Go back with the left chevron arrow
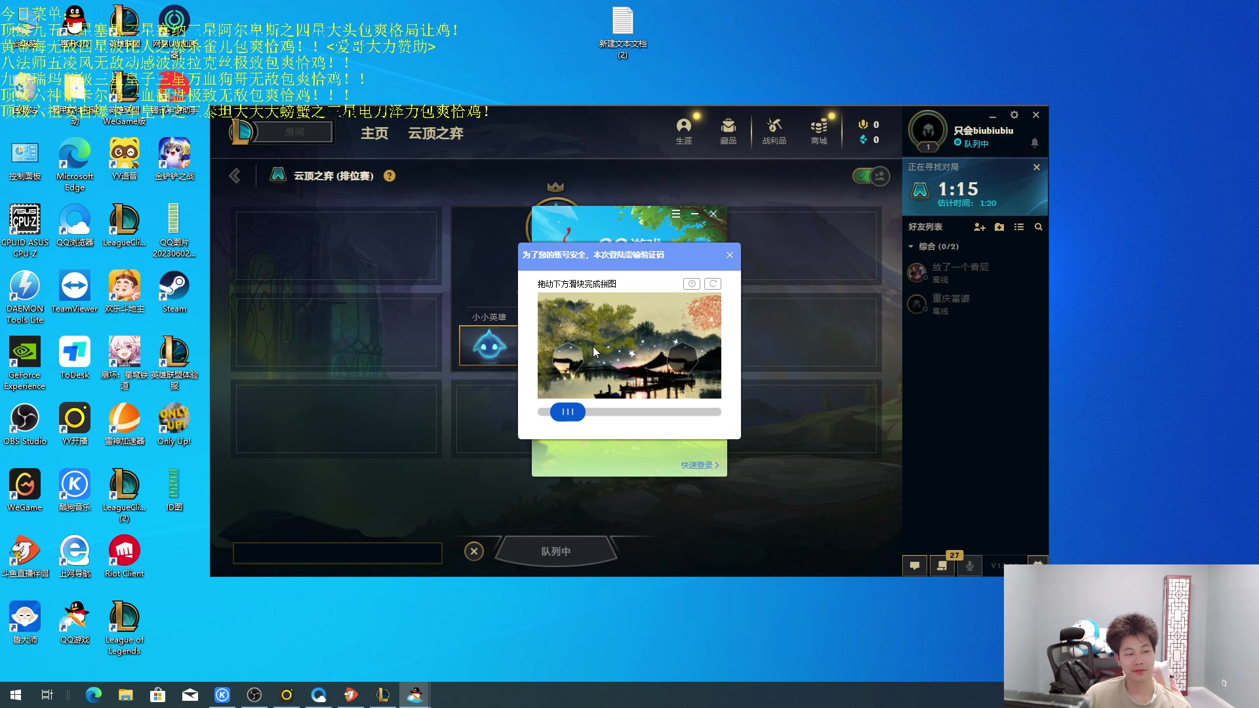The height and width of the screenshot is (708, 1259). 235,176
